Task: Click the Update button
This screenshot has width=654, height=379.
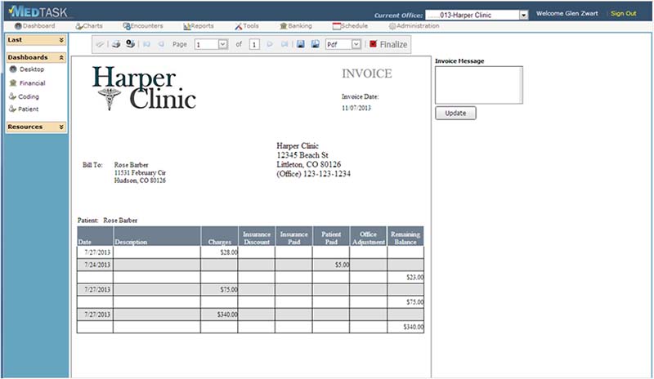Action: [455, 113]
